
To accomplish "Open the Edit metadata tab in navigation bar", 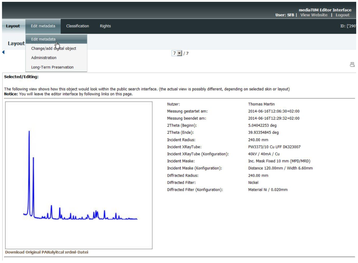I will pyautogui.click(x=43, y=26).
